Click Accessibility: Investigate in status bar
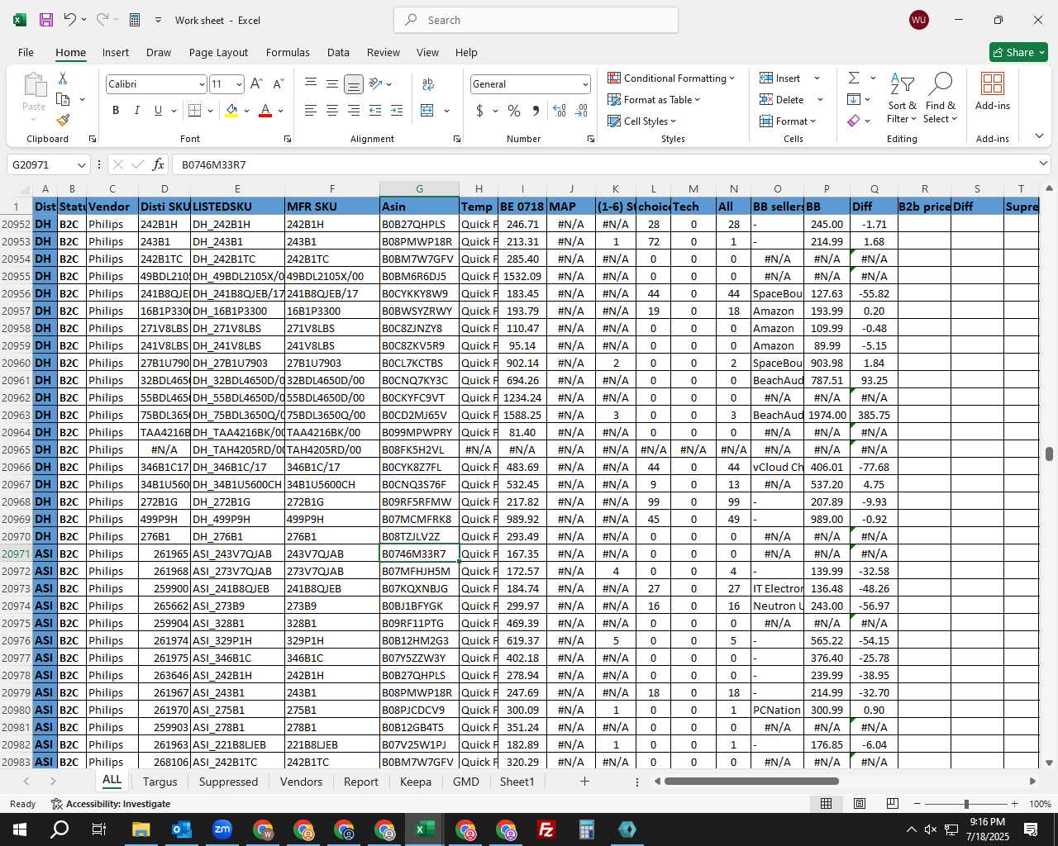This screenshot has width=1058, height=846. [x=111, y=804]
